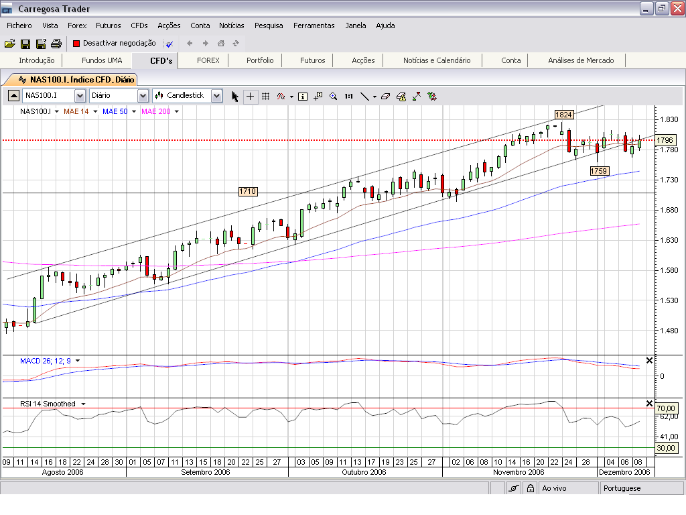
Task: Switch to the Portfolio tab
Action: click(260, 60)
